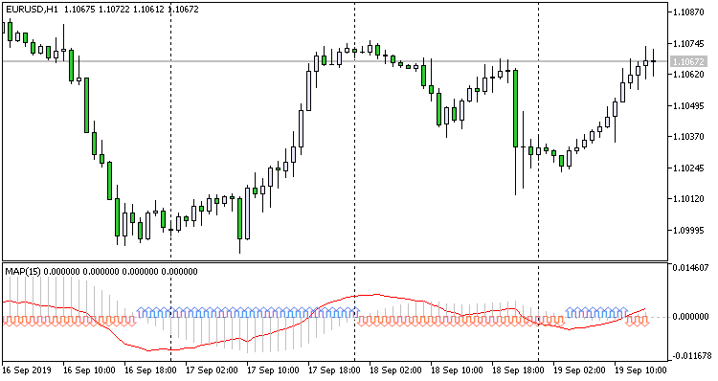Screen dimensions: 718x381
Task: Click the 1.10745 price axis label
Action: pyautogui.click(x=688, y=44)
